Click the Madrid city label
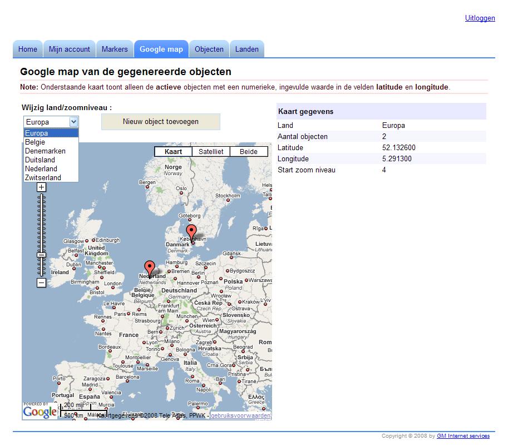 click(90, 385)
